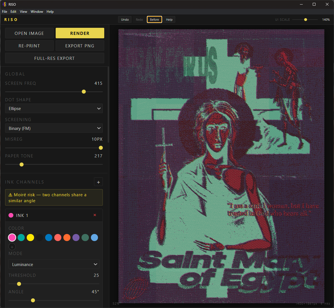
Task: Click the Angle slider handle
Action: pyautogui.click(x=33, y=300)
